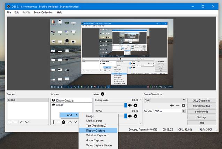Open the Fade transition dropdown
The height and width of the screenshot is (149, 222).
pyautogui.click(x=165, y=100)
